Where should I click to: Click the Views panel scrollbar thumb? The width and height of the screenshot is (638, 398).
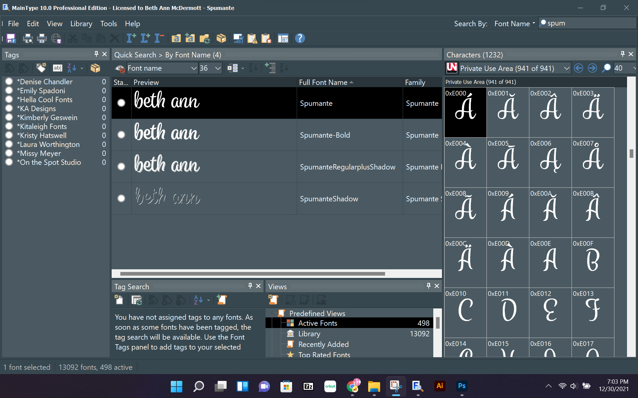click(x=438, y=323)
